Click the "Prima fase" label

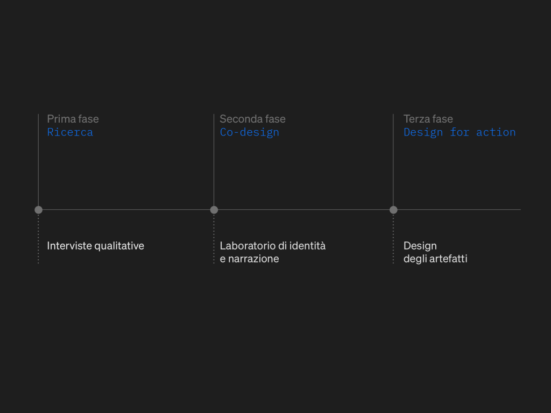click(73, 119)
